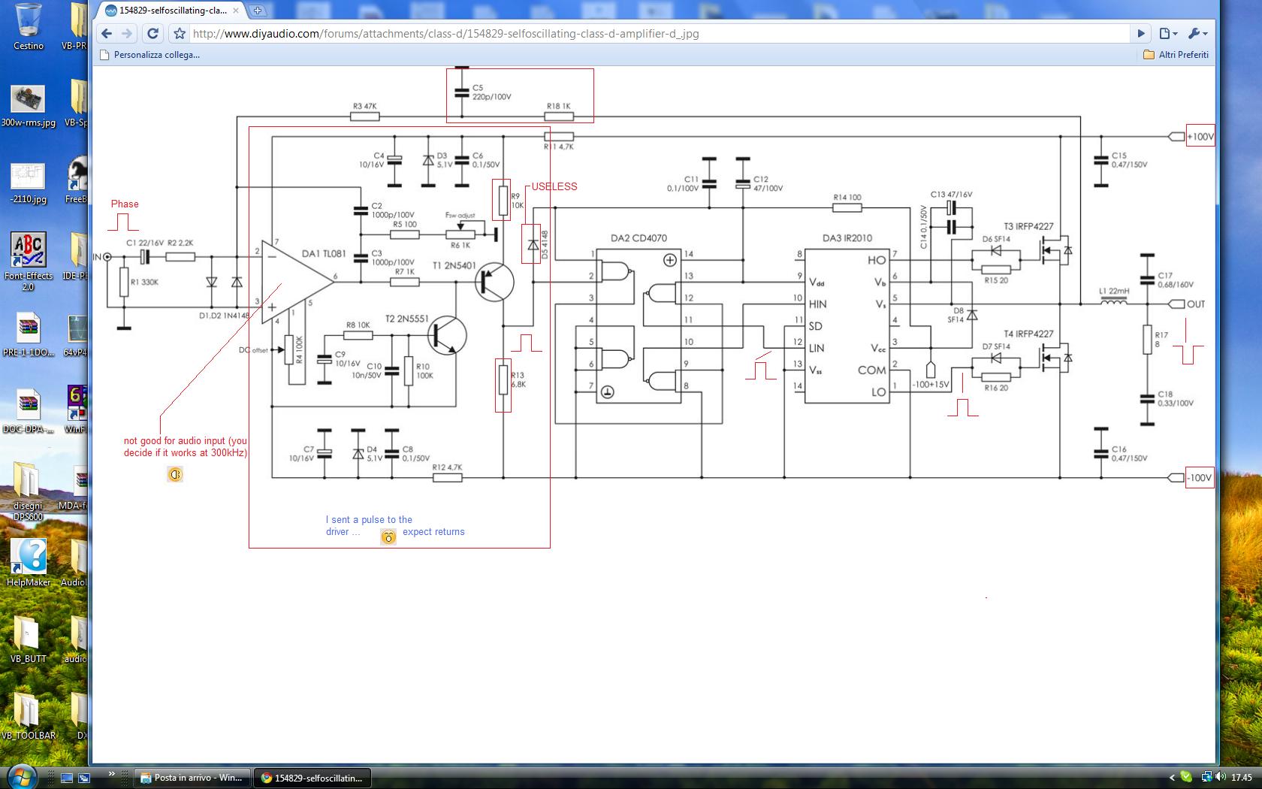Focus the address bar showing the diyaudio.com URL
The width and height of the screenshot is (1262, 789).
tap(659, 33)
